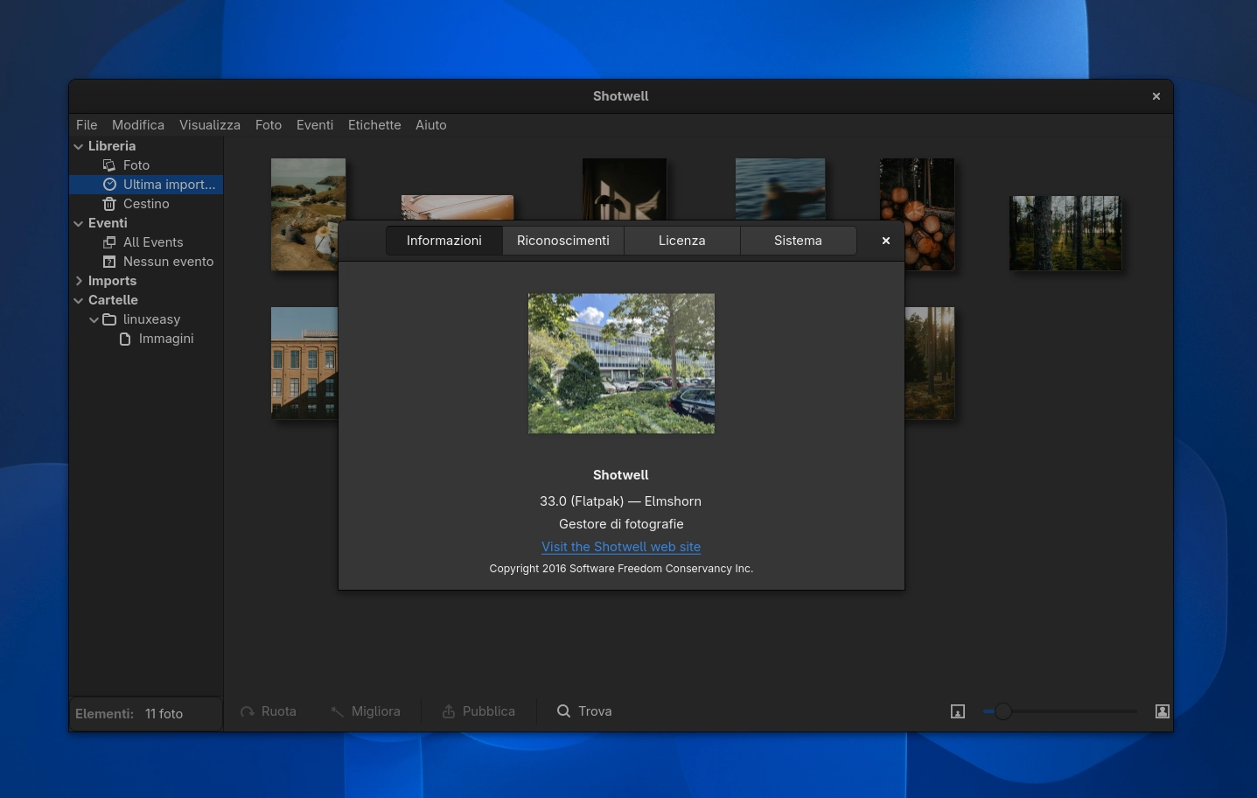Collapse the Libreria section
The image size is (1257, 798).
tap(79, 146)
